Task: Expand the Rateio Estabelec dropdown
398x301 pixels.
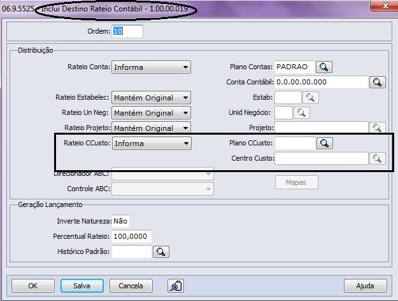Action: coord(152,97)
